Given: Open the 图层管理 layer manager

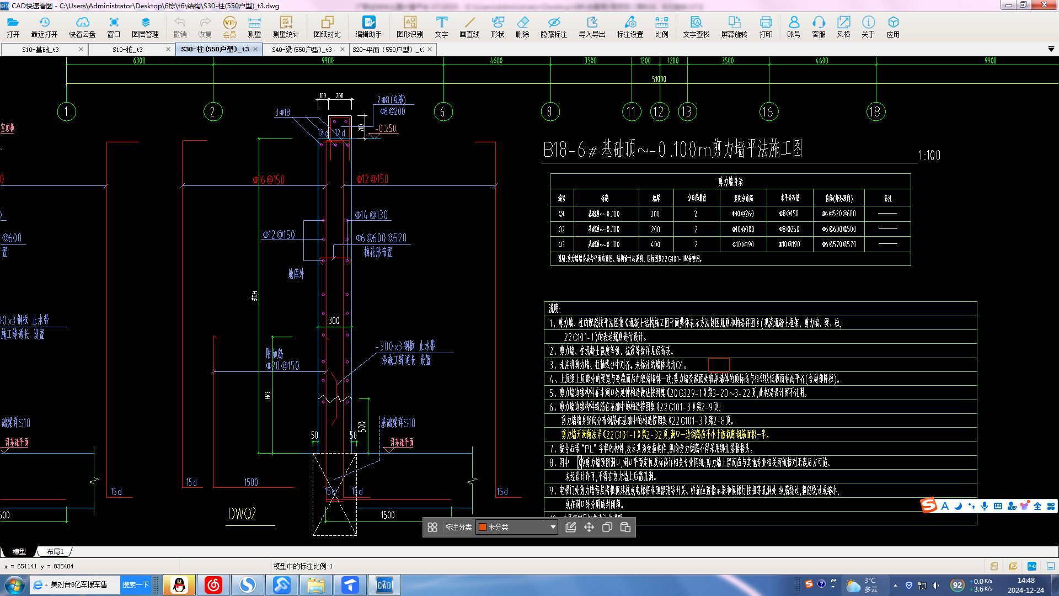Looking at the screenshot, I should [x=145, y=26].
